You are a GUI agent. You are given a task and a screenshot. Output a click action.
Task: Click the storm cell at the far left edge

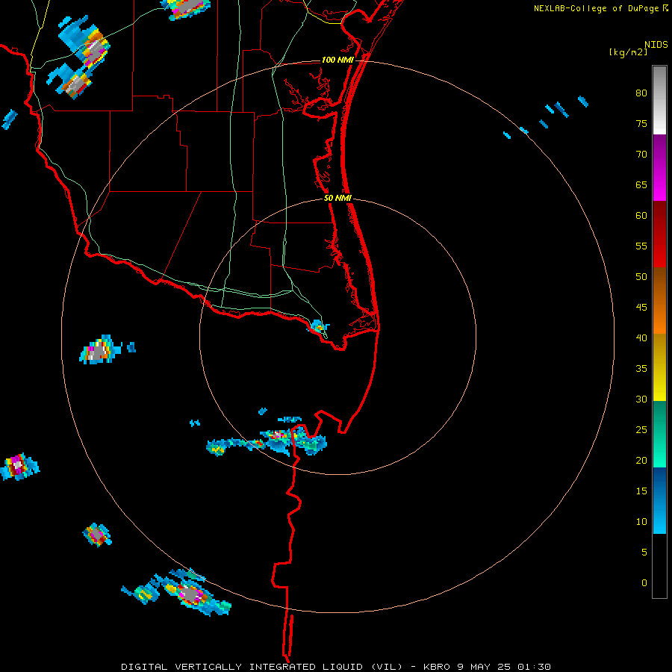click(19, 467)
